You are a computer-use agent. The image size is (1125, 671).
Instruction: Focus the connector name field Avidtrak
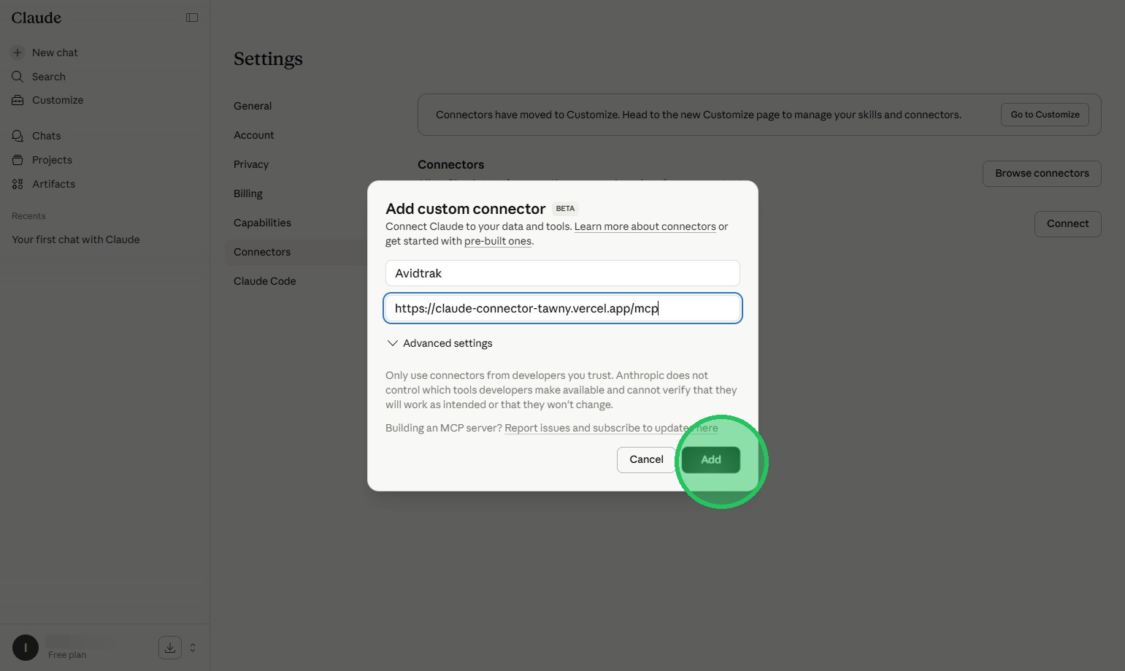click(562, 273)
